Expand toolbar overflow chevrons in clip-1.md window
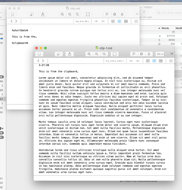 pyautogui.click(x=172, y=54)
